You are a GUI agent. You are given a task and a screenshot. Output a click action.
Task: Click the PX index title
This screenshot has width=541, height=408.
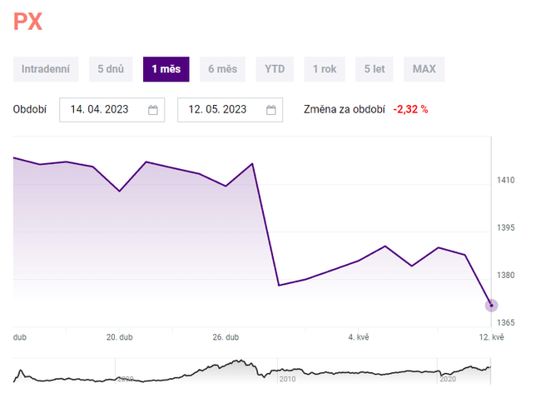[x=27, y=22]
